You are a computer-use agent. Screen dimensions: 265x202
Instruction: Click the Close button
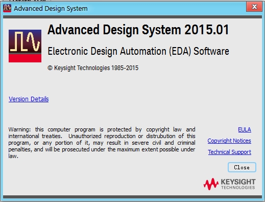pyautogui.click(x=242, y=167)
